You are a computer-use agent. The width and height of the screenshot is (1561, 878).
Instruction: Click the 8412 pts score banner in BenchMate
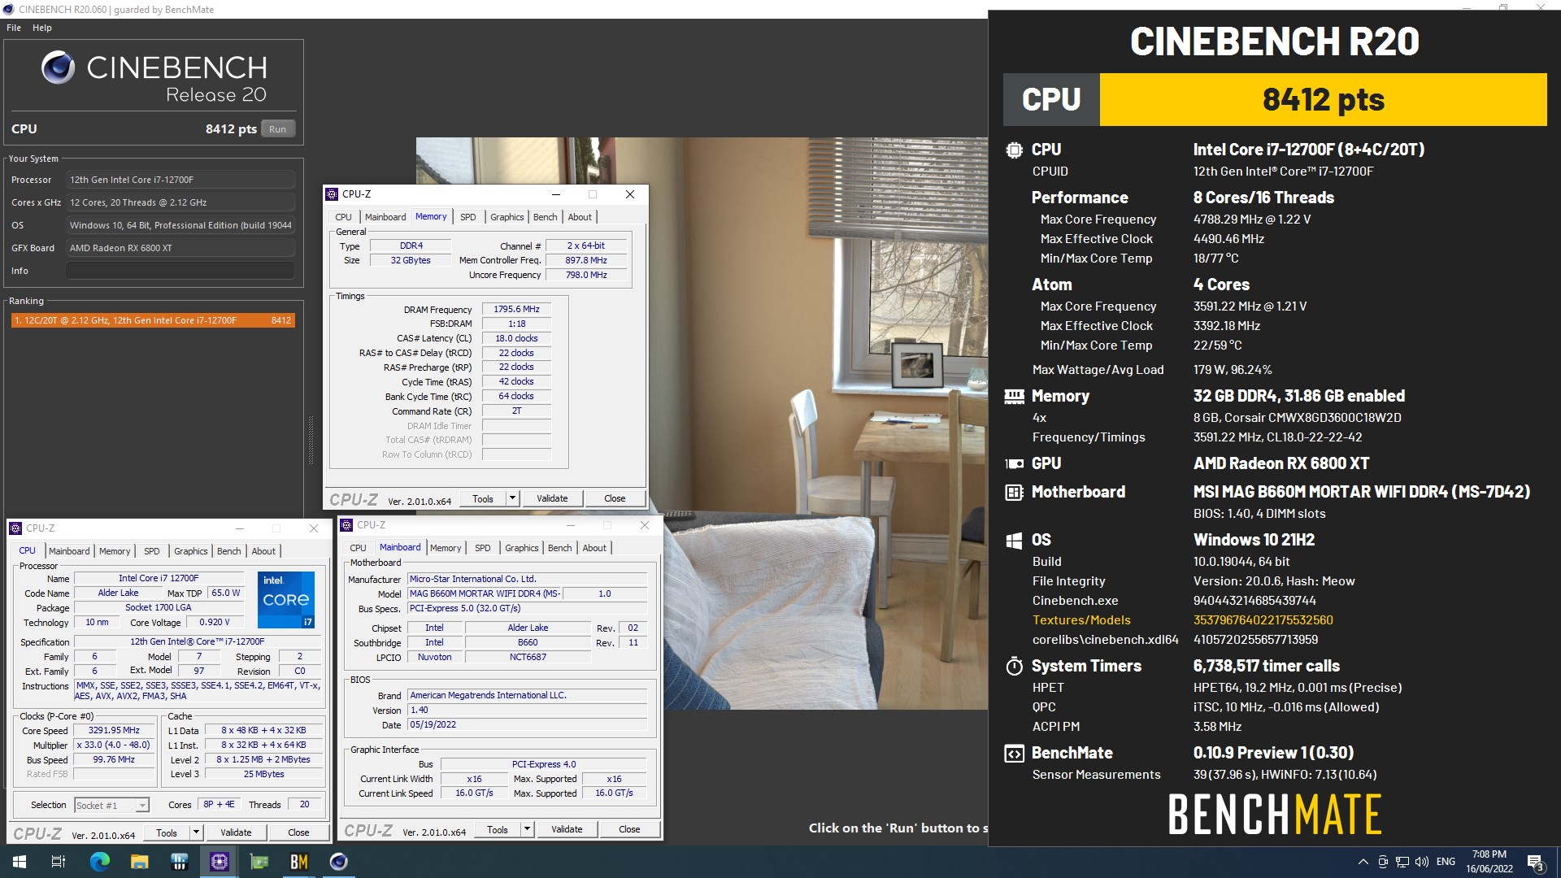1323,100
